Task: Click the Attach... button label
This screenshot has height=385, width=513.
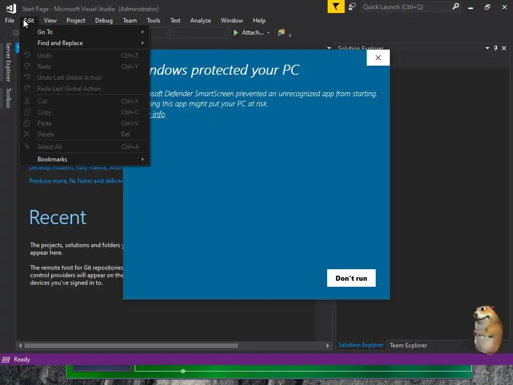Action: 252,33
